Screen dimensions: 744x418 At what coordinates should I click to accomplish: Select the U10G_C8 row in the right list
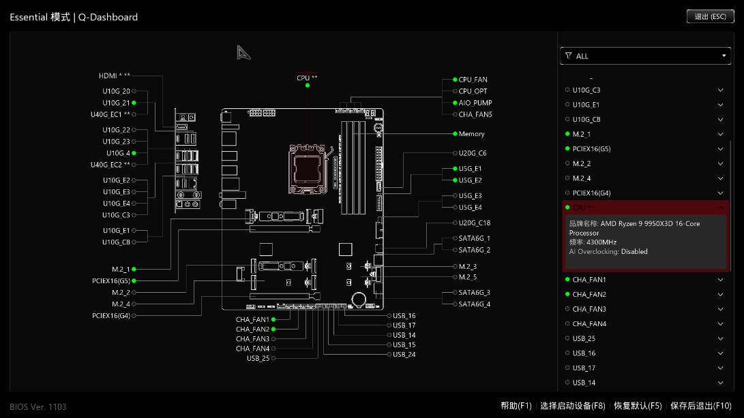pyautogui.click(x=645, y=119)
